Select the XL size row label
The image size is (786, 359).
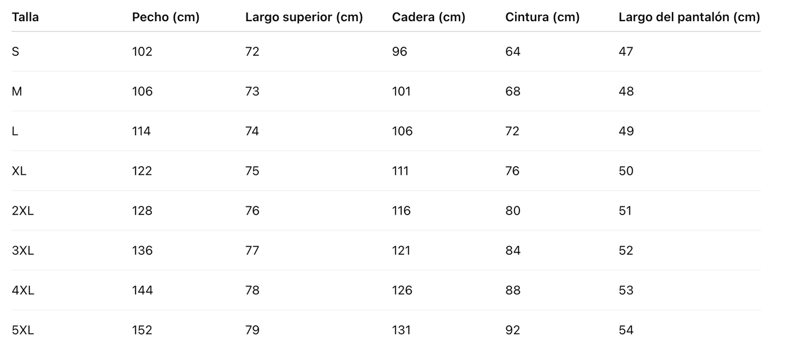tap(19, 171)
